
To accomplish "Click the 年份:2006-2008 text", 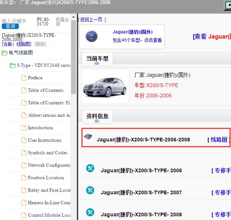I will [153, 95].
